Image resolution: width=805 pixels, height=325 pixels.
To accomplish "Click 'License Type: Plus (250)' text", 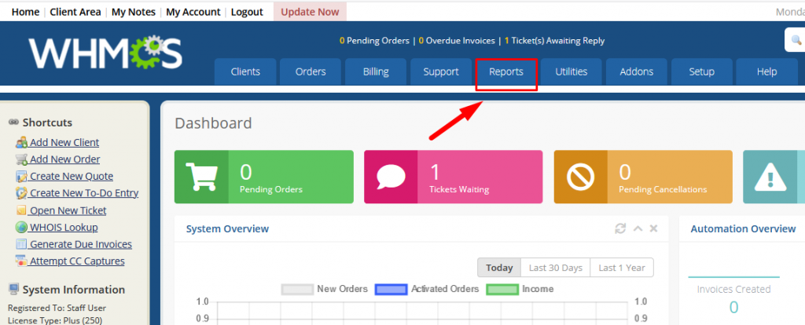I will [55, 321].
